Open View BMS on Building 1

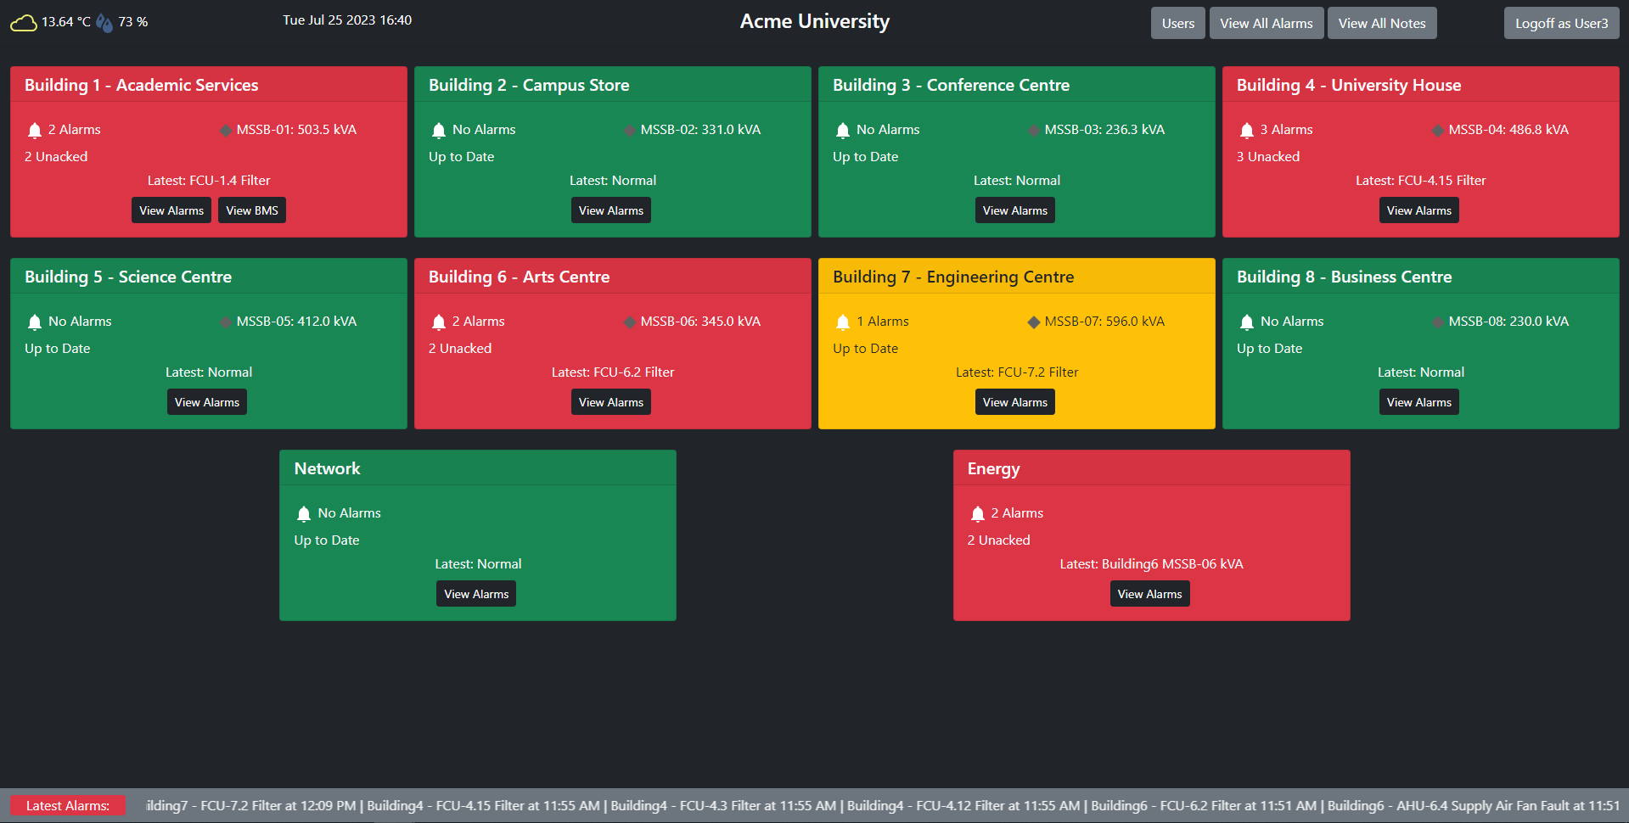coord(251,210)
